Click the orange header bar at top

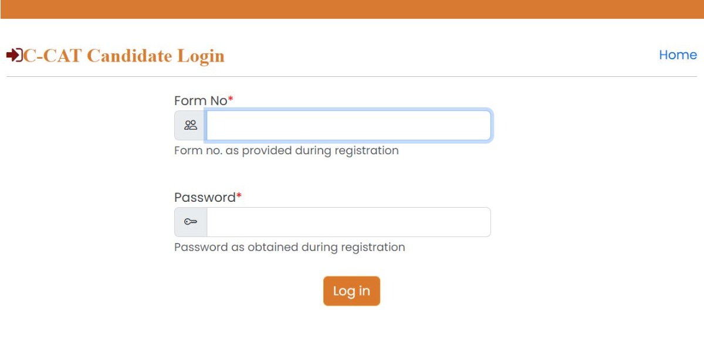tap(352, 9)
